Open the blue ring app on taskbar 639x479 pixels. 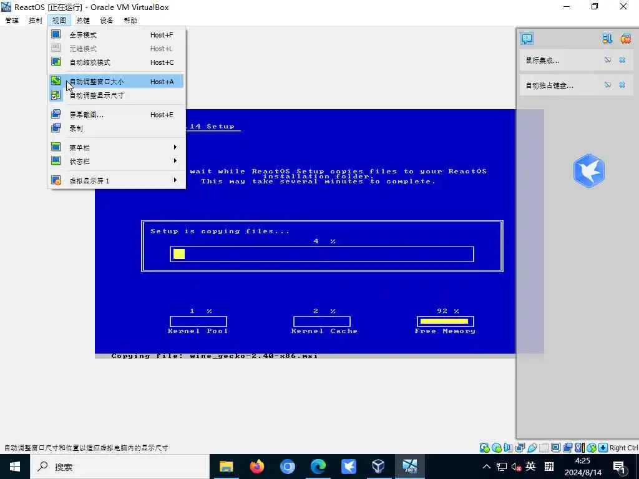287,467
